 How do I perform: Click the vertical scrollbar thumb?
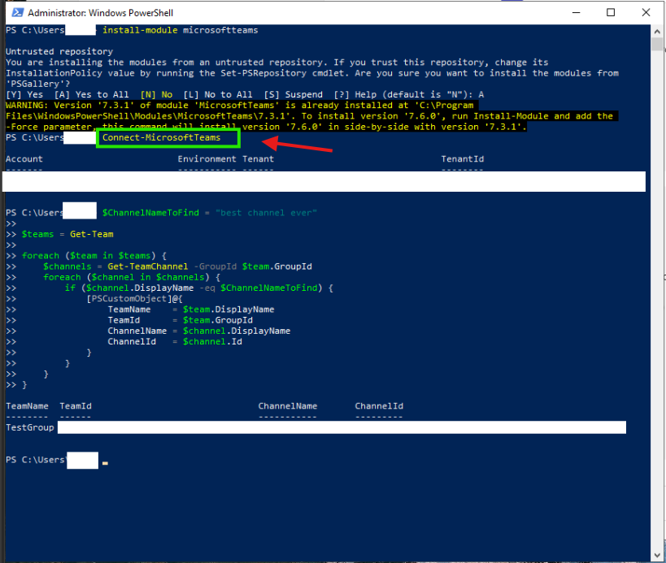pos(657,44)
